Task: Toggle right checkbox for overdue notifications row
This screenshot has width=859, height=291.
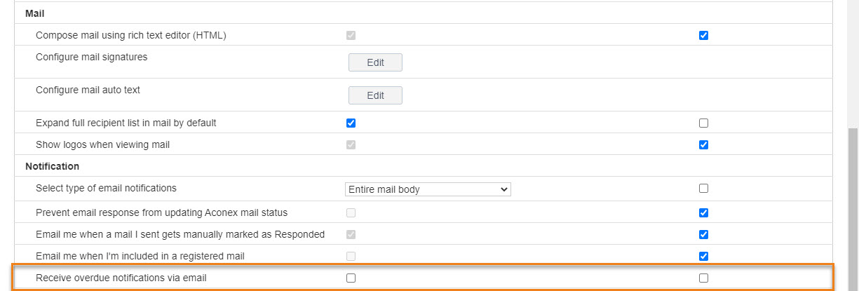Action: [x=703, y=278]
